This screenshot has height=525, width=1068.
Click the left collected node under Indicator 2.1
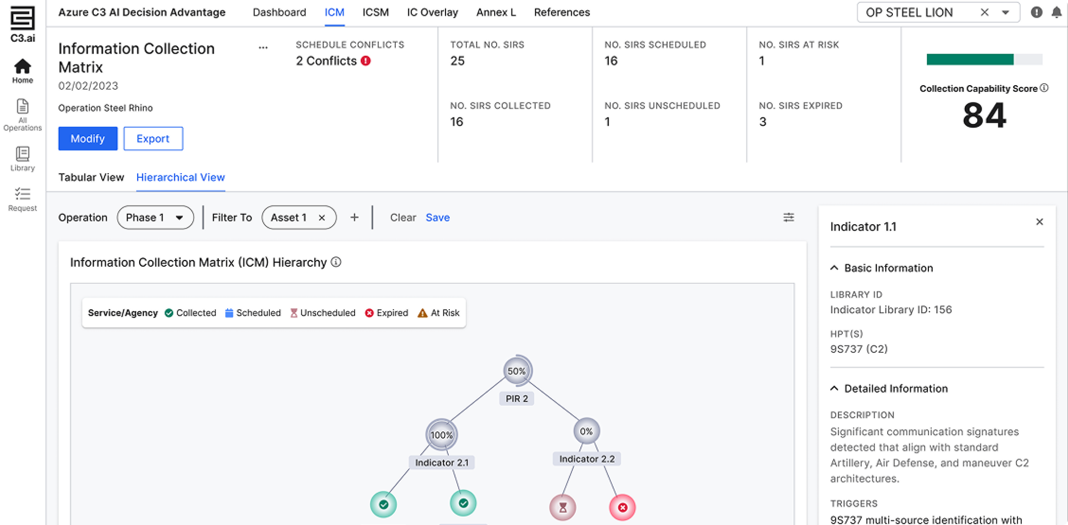point(384,504)
